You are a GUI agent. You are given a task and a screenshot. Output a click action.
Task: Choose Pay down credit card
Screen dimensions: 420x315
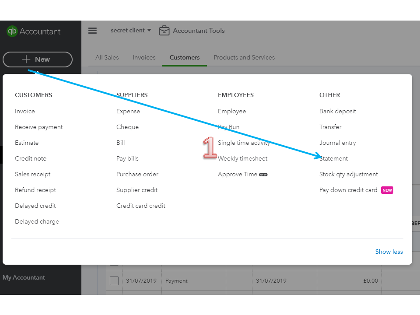(x=349, y=190)
